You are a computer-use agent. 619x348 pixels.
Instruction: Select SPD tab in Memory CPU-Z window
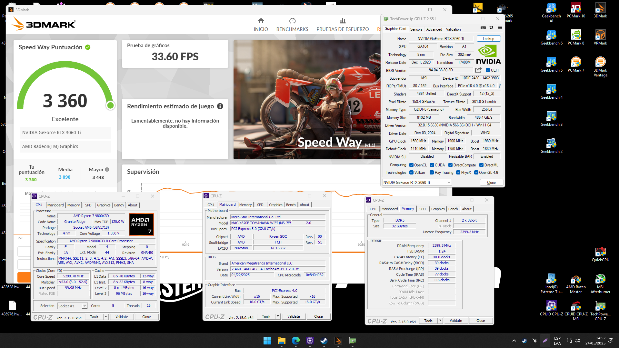422,209
